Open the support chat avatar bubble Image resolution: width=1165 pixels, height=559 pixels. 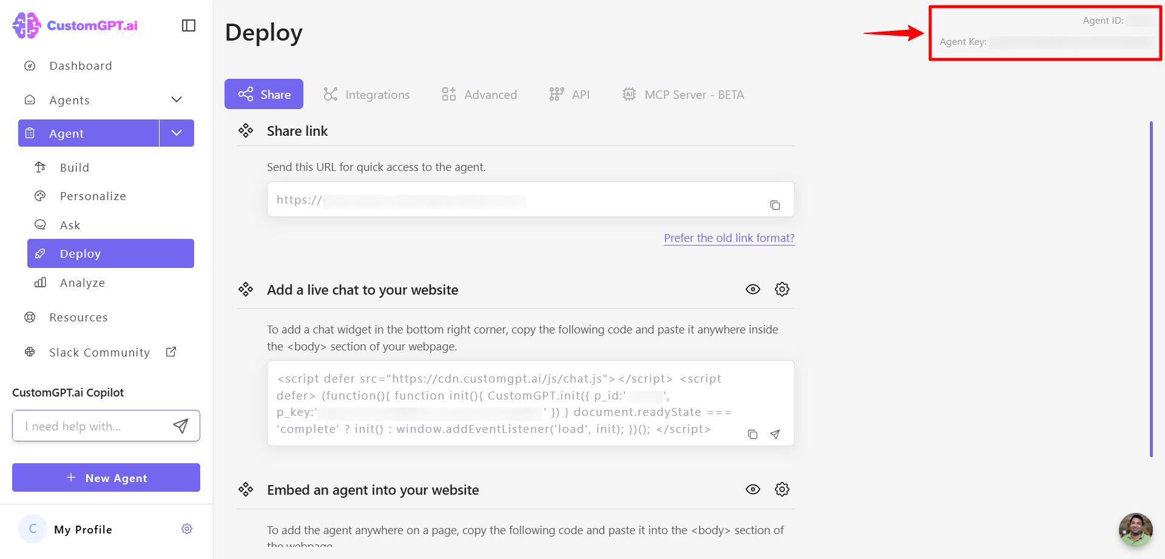click(1135, 529)
